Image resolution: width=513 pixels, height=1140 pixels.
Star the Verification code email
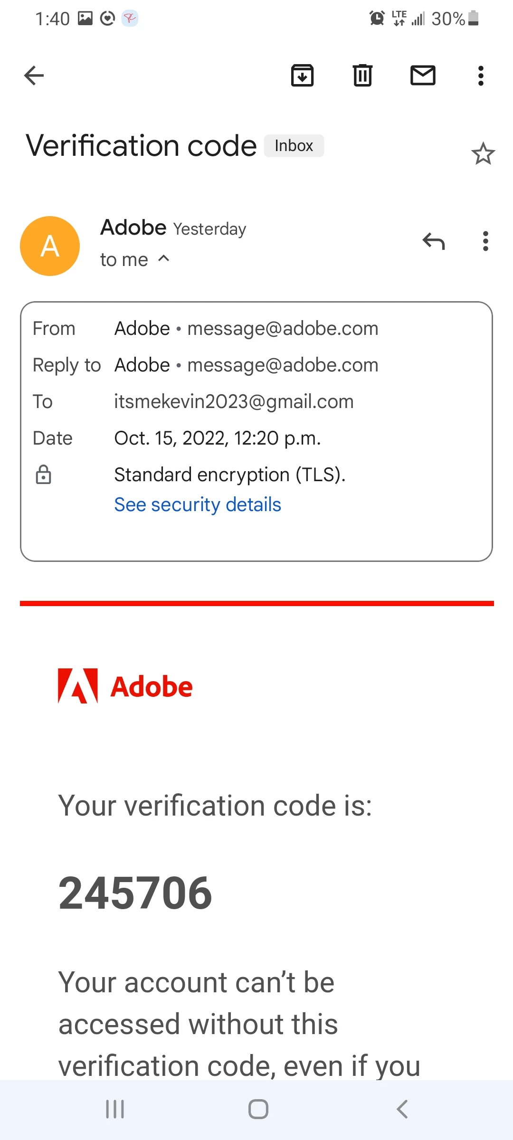point(483,154)
